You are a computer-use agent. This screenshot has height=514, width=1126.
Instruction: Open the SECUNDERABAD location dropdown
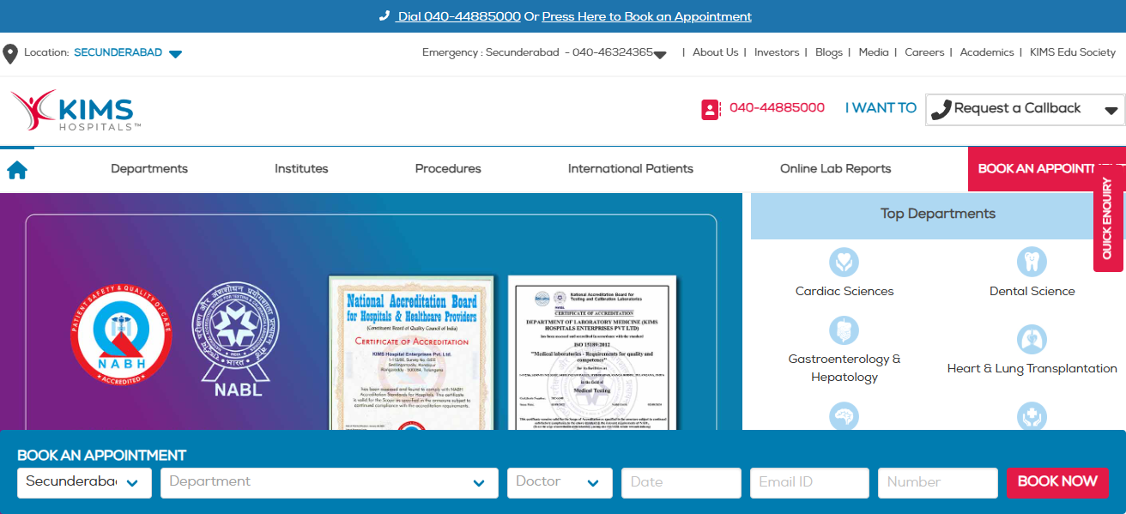click(x=128, y=53)
